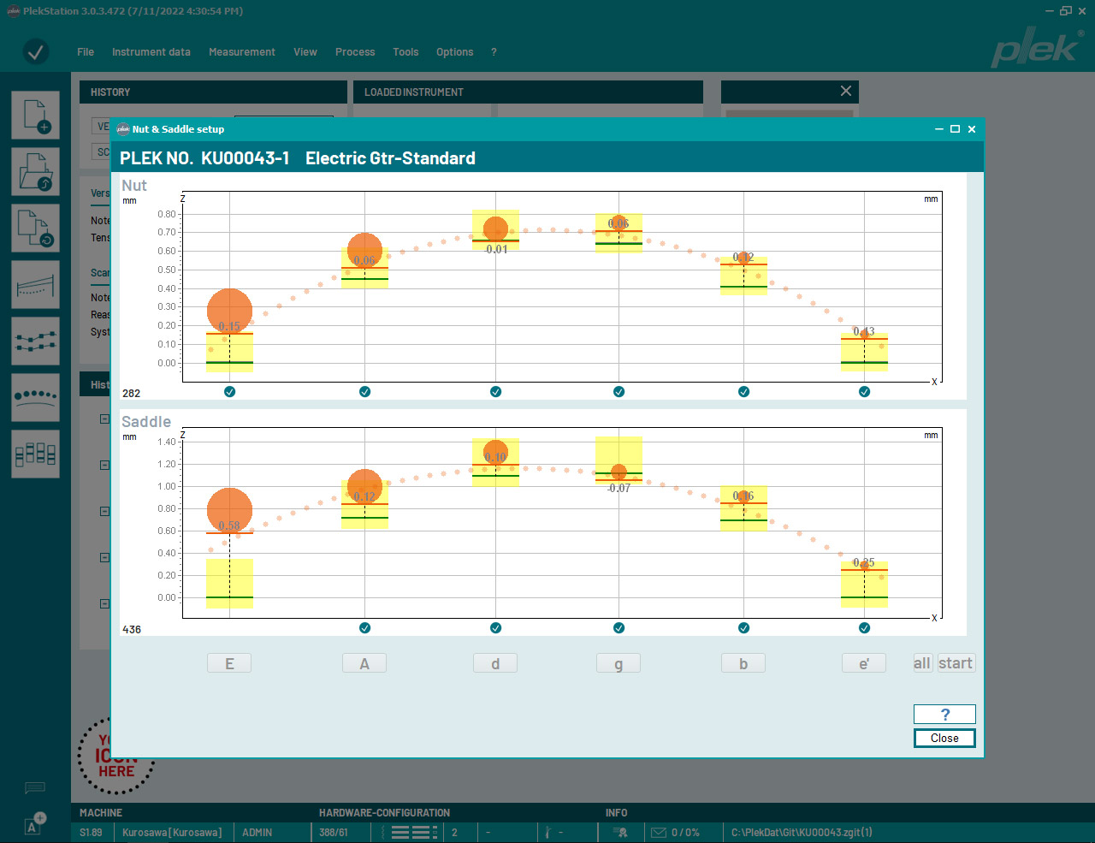
Task: Click the speech bubble comment icon
Action: coord(35,787)
